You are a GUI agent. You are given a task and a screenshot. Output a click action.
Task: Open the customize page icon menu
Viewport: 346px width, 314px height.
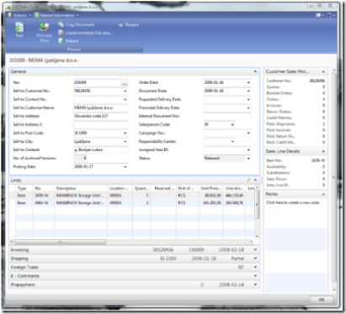[319, 15]
